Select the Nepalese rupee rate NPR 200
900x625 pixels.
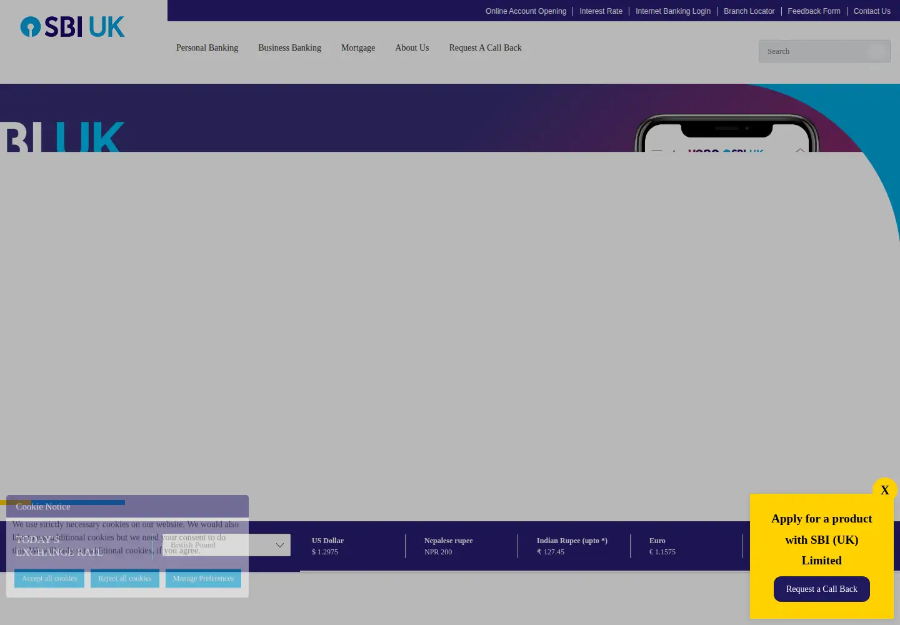[x=448, y=546]
